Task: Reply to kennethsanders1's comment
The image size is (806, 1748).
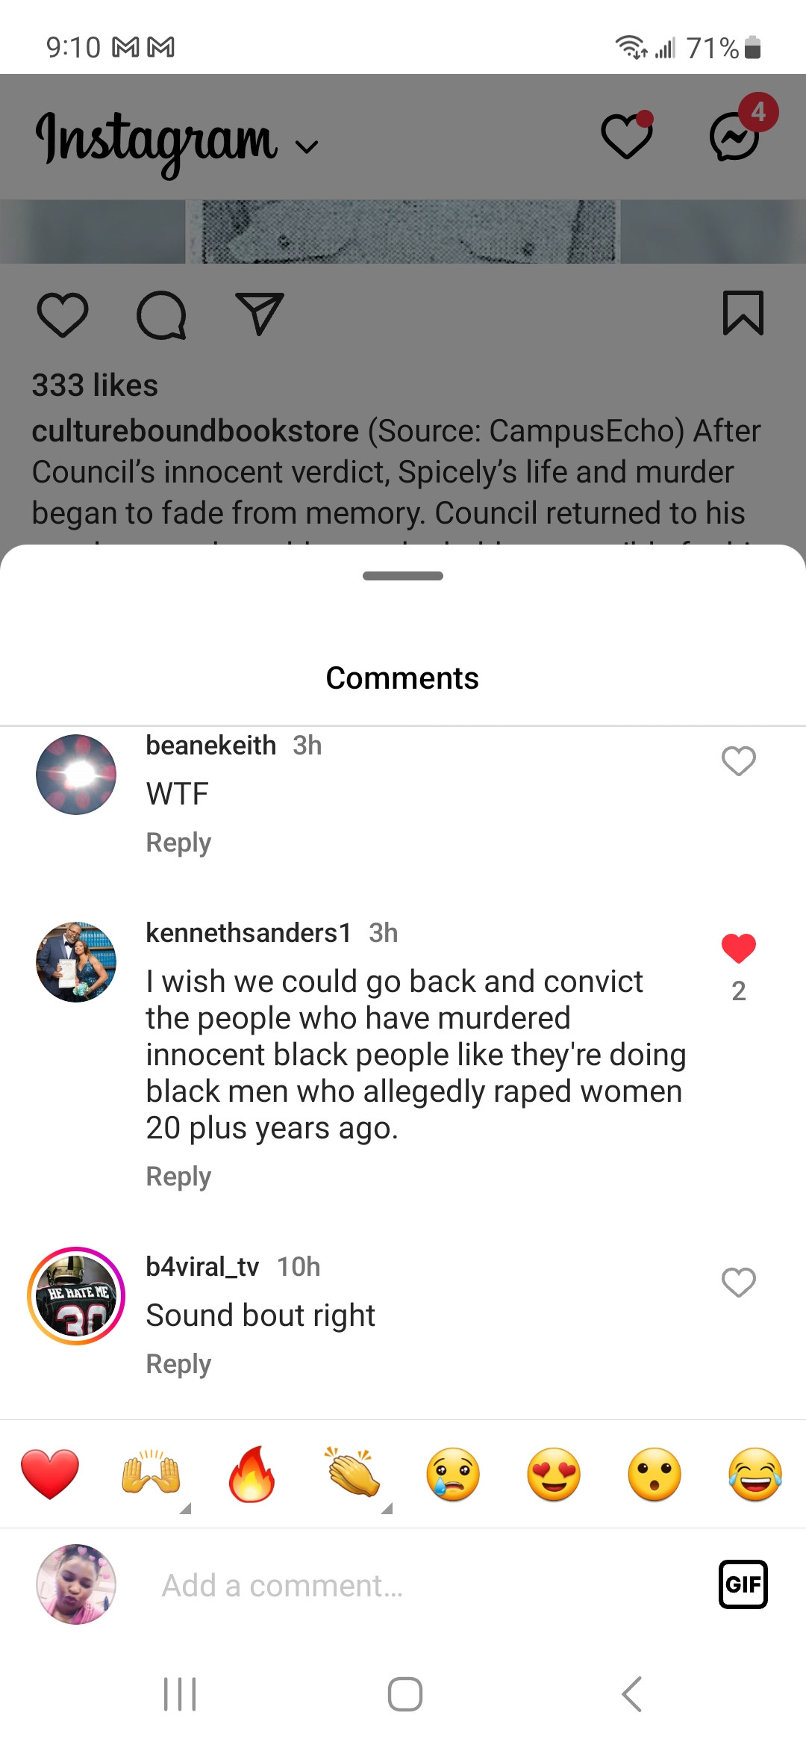Action: point(178,1177)
